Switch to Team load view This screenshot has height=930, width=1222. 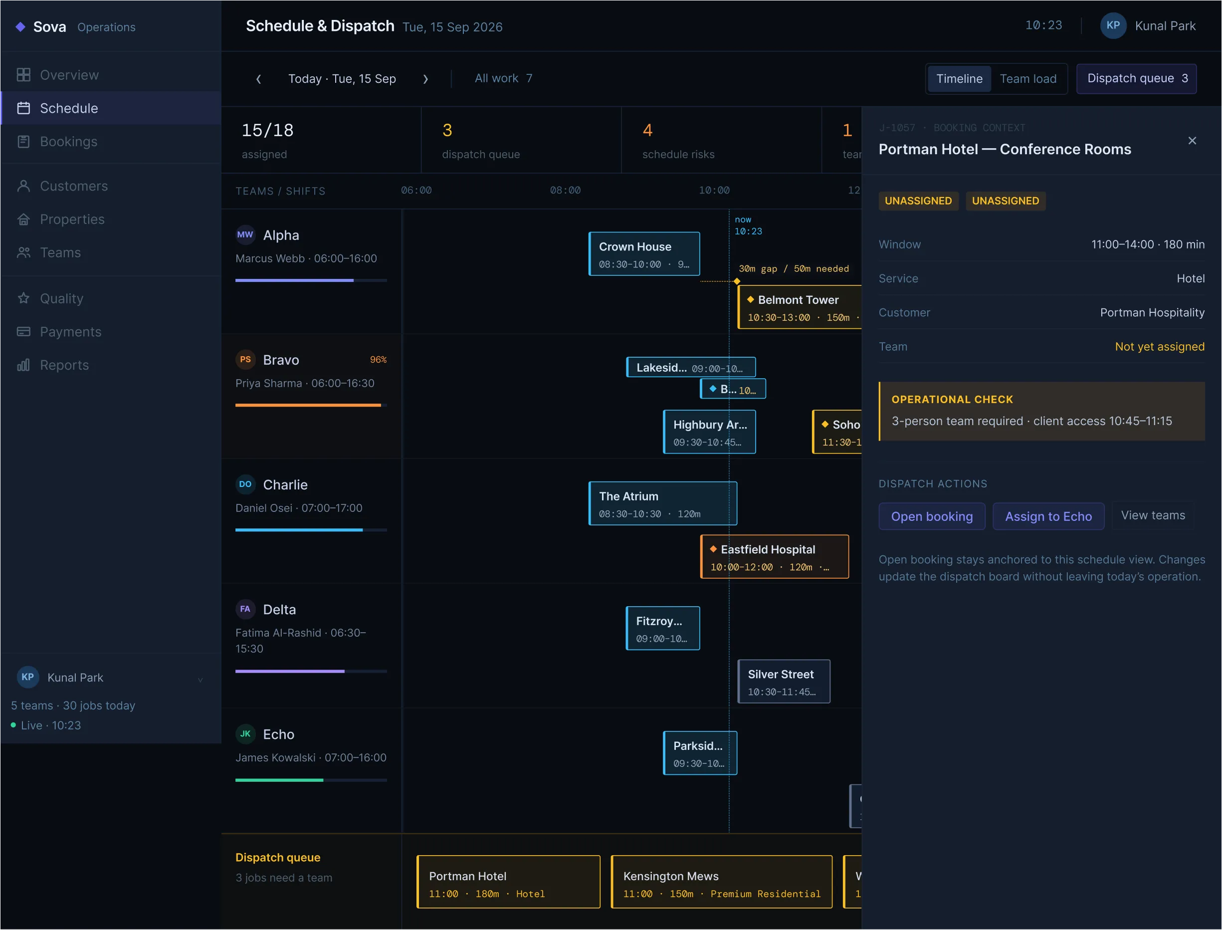tap(1028, 79)
